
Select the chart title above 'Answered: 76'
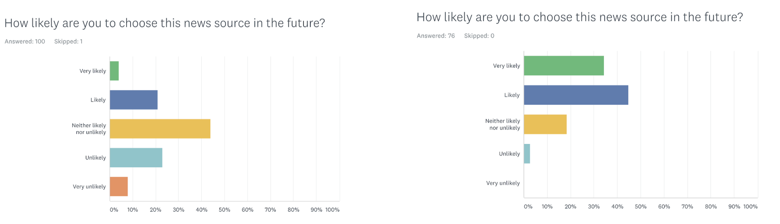coord(579,17)
